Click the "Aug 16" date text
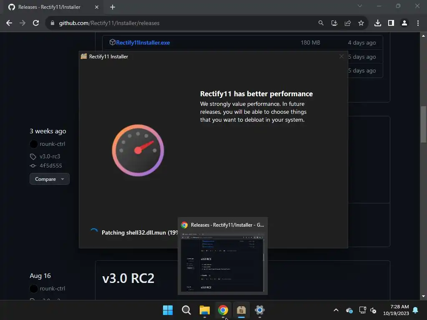Screen dimensions: 427x320 tap(40, 276)
